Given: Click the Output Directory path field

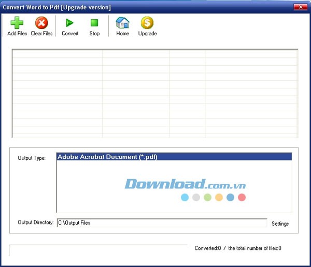Looking at the screenshot, I should click(x=162, y=223).
